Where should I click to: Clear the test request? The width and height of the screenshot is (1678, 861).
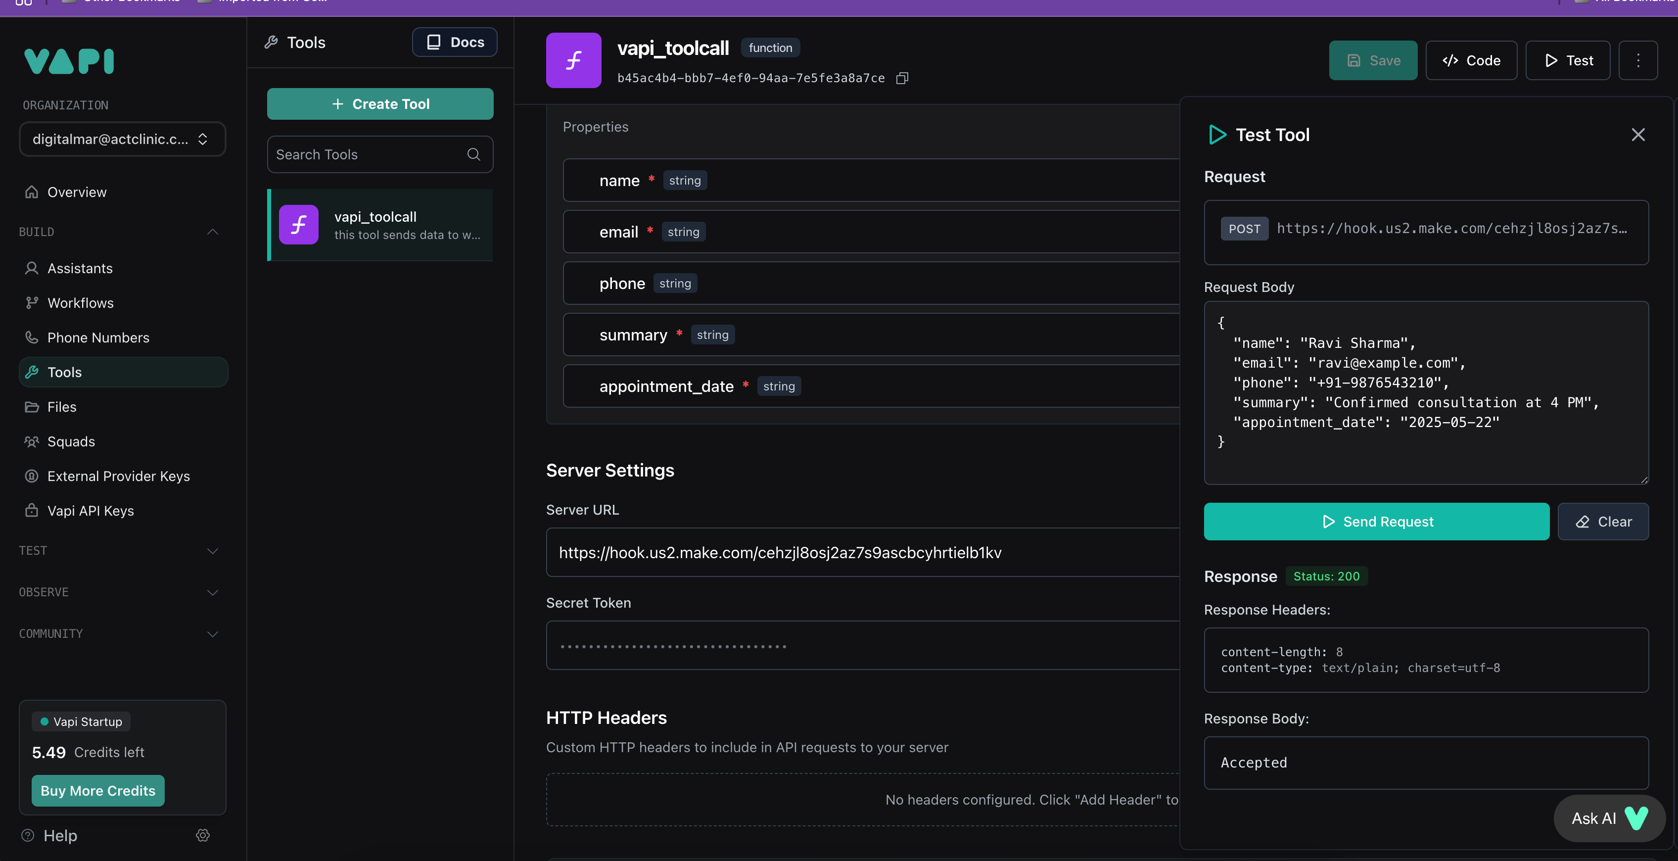click(x=1603, y=522)
